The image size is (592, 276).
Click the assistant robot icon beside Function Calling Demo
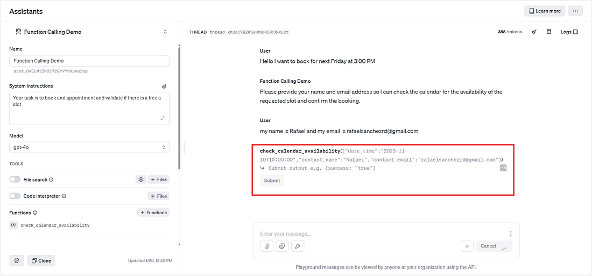point(18,32)
